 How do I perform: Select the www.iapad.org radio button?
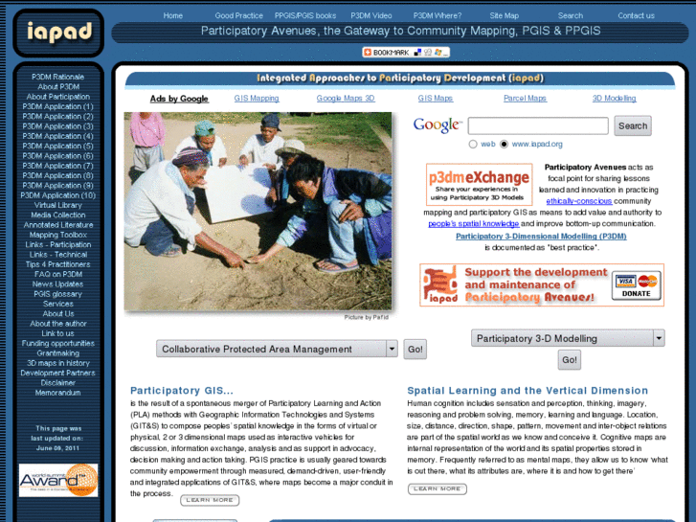(x=504, y=145)
